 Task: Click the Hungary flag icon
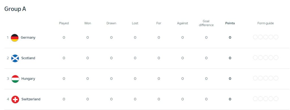click(15, 79)
